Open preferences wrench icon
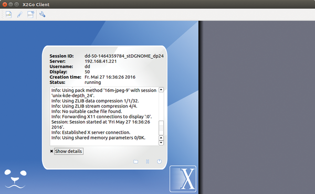This screenshot has height=194, width=315. (x=42, y=15)
